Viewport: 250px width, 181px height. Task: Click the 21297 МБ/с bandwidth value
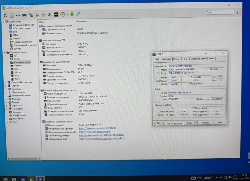[x=84, y=83]
